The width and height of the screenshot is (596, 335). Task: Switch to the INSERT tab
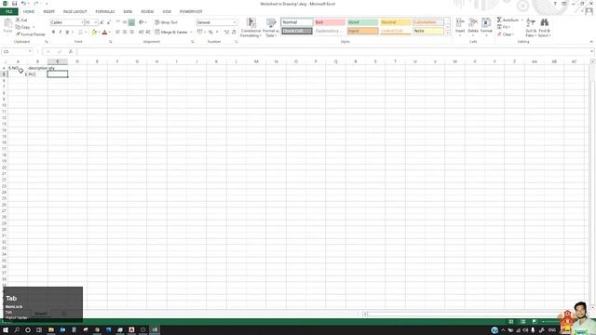49,12
